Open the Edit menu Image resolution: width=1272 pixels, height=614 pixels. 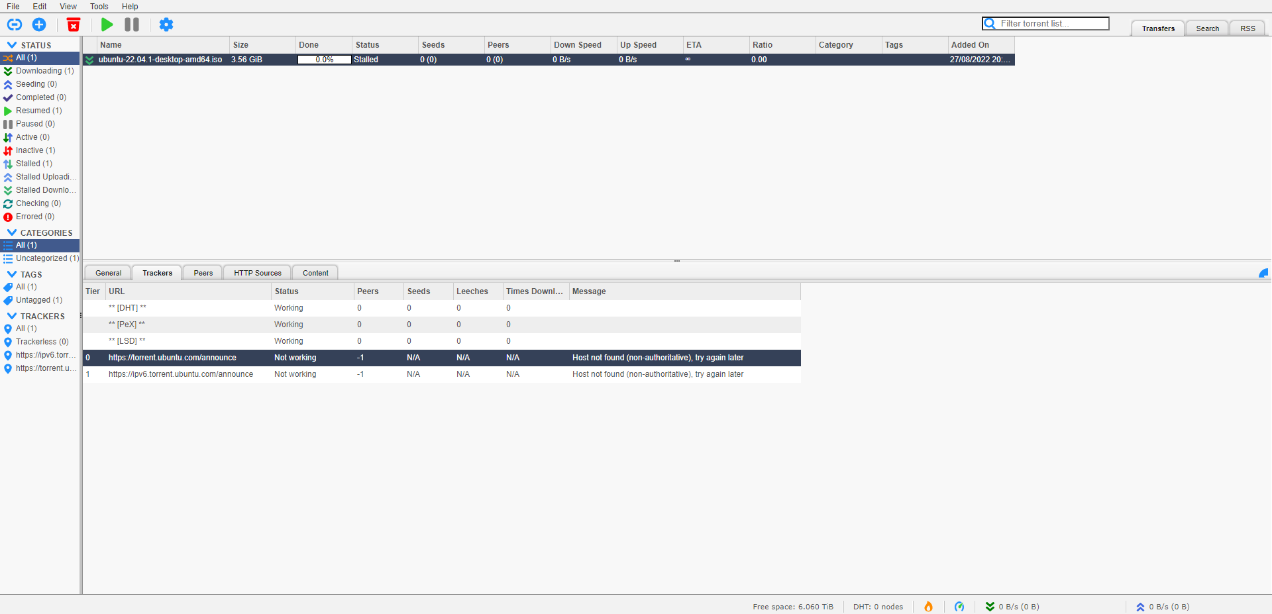click(40, 7)
